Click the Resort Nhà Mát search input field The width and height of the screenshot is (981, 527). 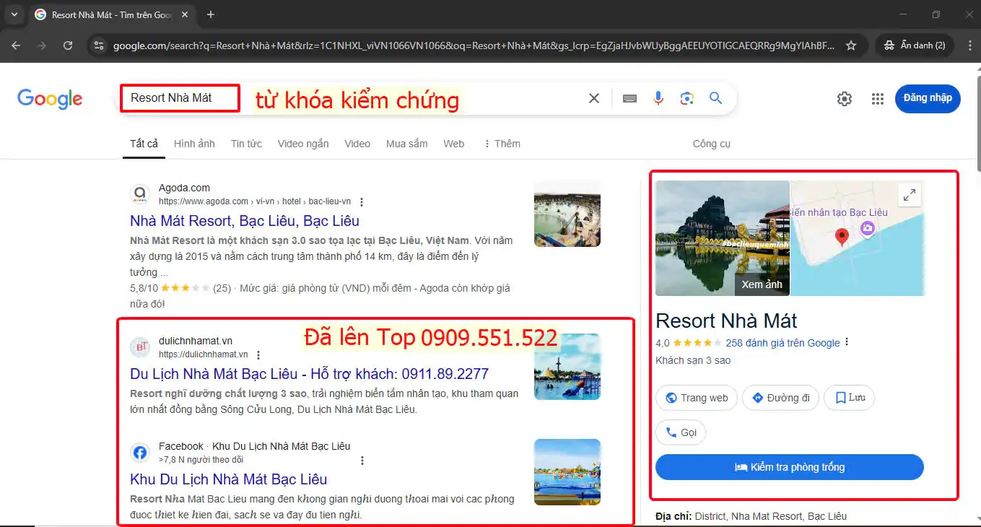[354, 98]
